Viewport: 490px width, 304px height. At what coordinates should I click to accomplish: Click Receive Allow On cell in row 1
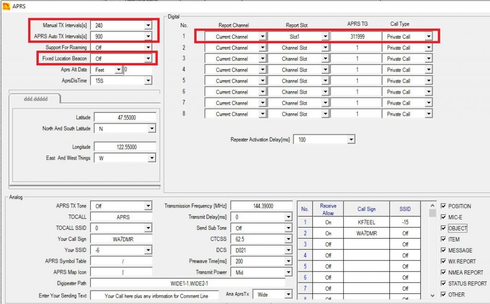pos(328,222)
